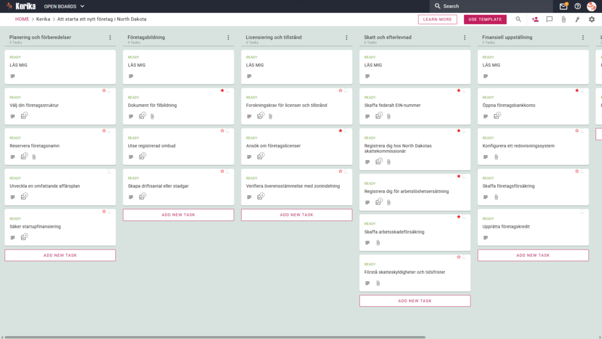
Task: Open Registrera dig för arbetslöshetsersättning card
Action: (414, 192)
